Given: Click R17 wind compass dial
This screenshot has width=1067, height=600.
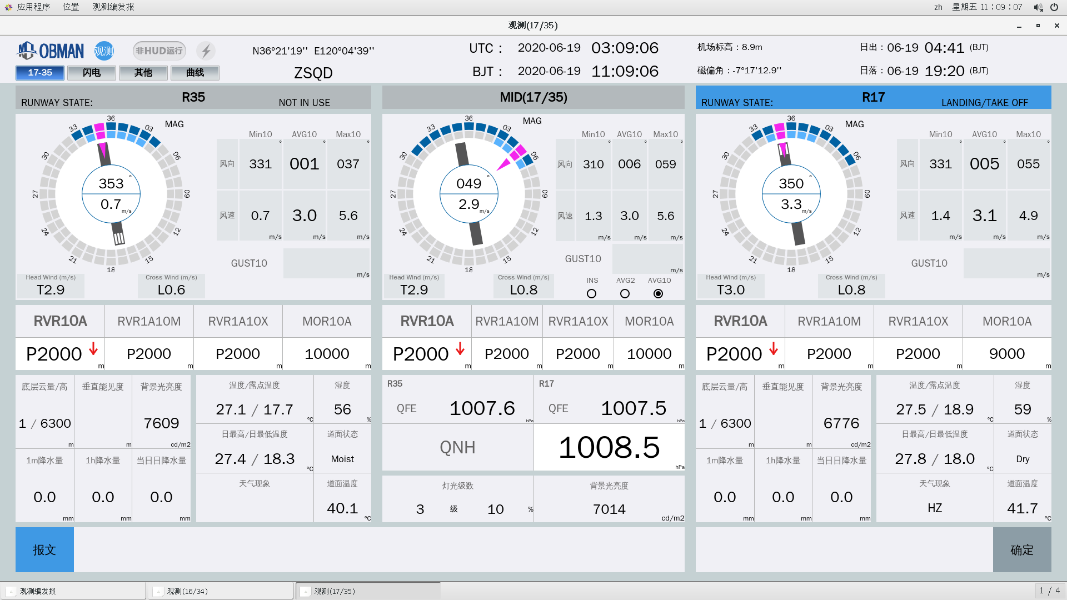Looking at the screenshot, I should point(791,194).
